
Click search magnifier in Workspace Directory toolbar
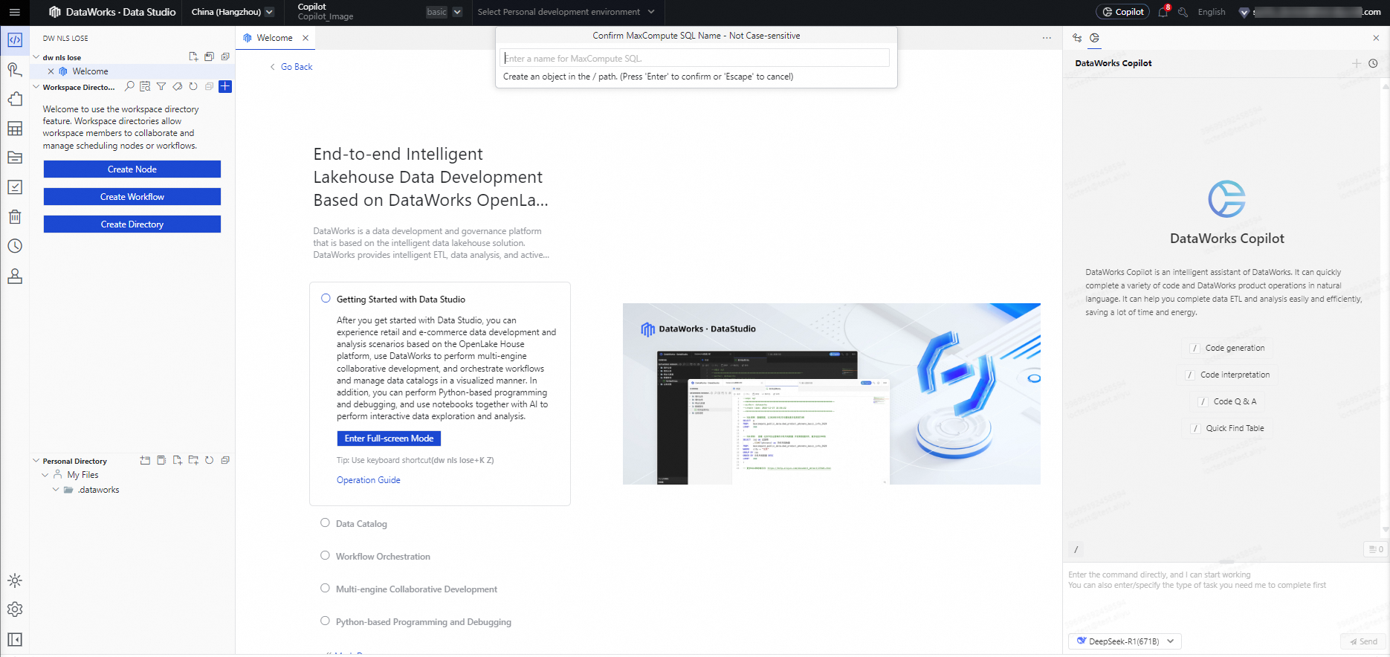129,86
